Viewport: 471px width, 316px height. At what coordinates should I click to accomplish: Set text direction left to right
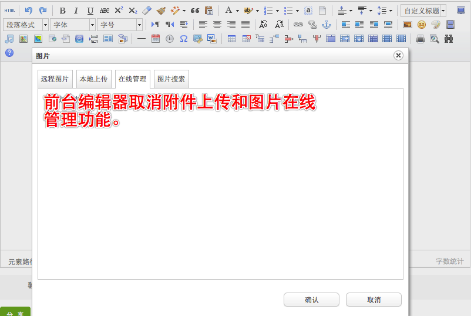pos(156,25)
